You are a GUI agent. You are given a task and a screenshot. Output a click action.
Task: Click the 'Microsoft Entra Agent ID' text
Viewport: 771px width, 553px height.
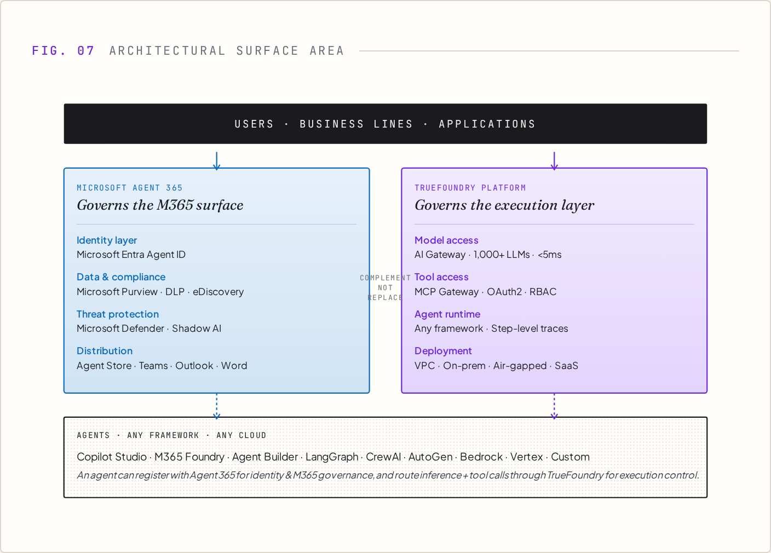click(131, 255)
